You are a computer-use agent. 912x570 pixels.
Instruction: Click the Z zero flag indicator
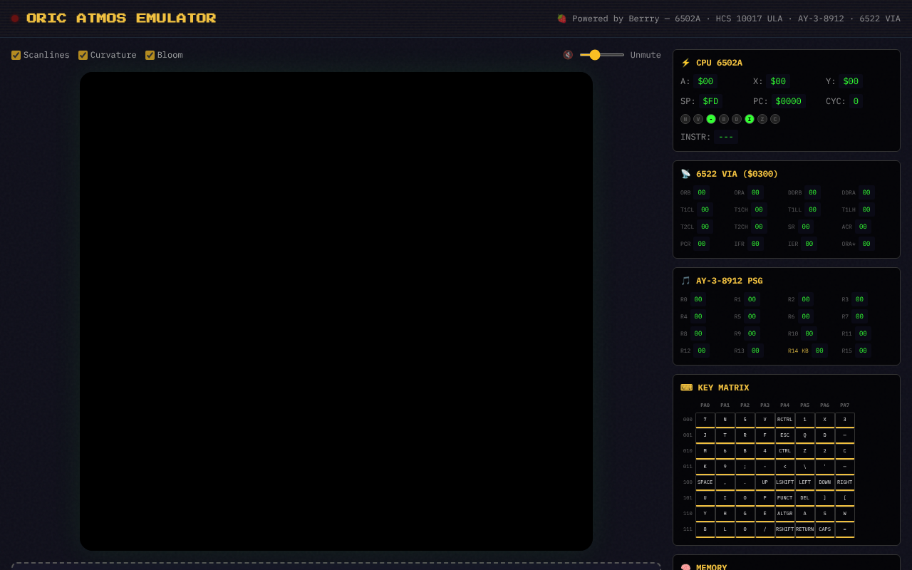coord(762,119)
